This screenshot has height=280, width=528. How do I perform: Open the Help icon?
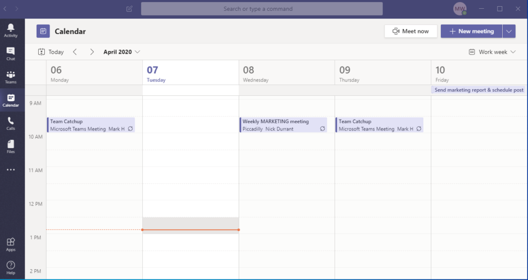tap(10, 268)
